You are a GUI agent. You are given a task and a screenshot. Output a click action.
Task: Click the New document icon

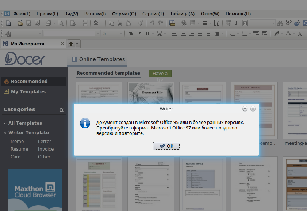tap(8, 23)
